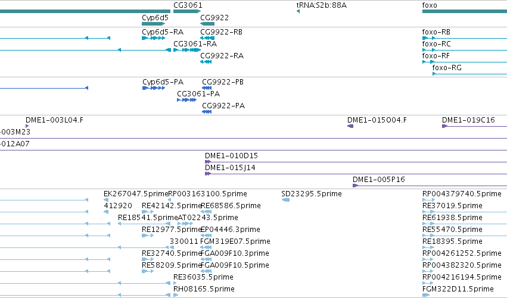
Task: Select the foxo gene label
Action: [x=430, y=5]
